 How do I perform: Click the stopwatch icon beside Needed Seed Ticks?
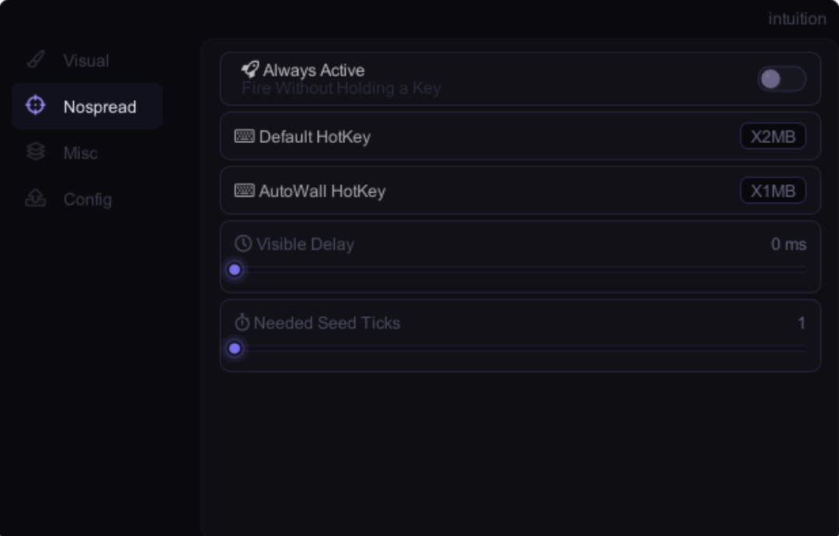pyautogui.click(x=242, y=322)
